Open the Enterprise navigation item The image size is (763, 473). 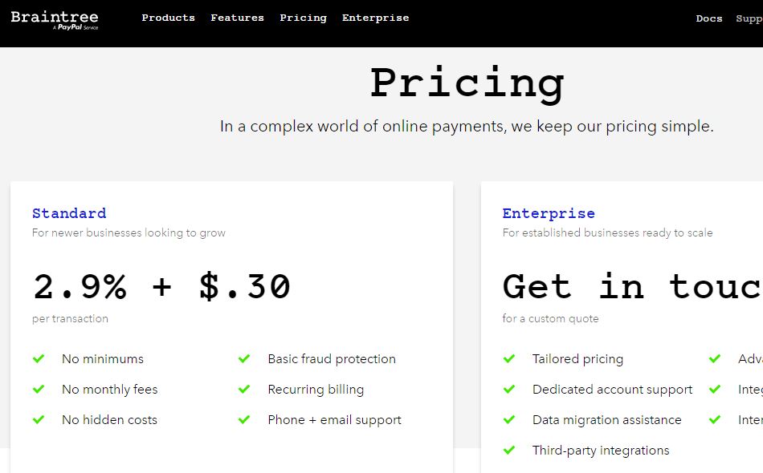coord(376,18)
